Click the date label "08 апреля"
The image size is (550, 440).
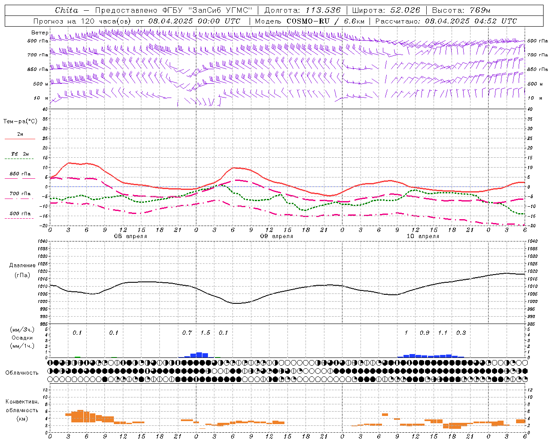[131, 236]
